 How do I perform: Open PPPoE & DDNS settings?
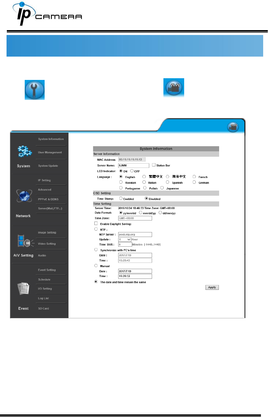pyautogui.click(x=48, y=199)
